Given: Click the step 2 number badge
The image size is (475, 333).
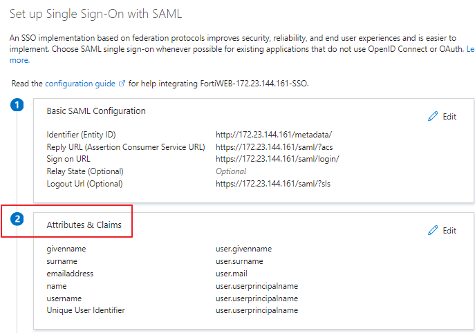Looking at the screenshot, I should (19, 220).
